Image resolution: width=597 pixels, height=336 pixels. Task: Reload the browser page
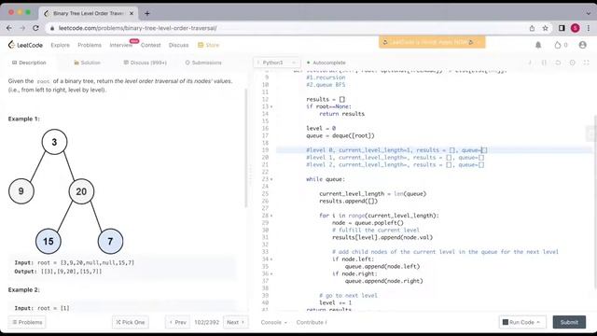(35, 28)
